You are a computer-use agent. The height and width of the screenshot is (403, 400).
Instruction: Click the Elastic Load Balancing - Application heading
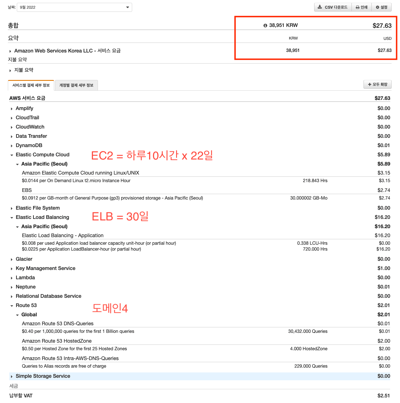[x=63, y=235]
